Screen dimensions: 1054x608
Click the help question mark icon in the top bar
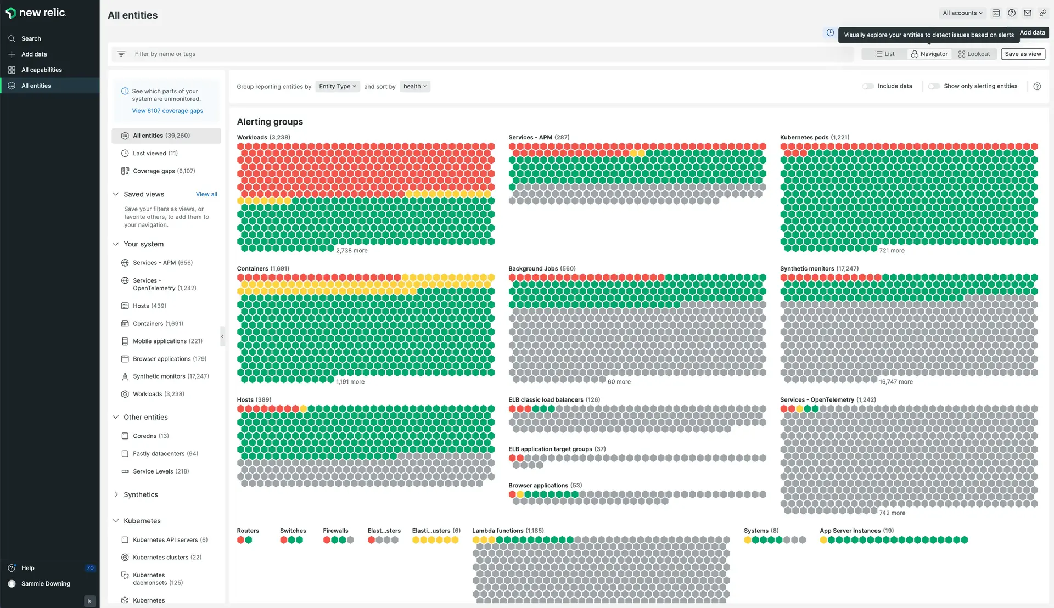click(x=1012, y=13)
